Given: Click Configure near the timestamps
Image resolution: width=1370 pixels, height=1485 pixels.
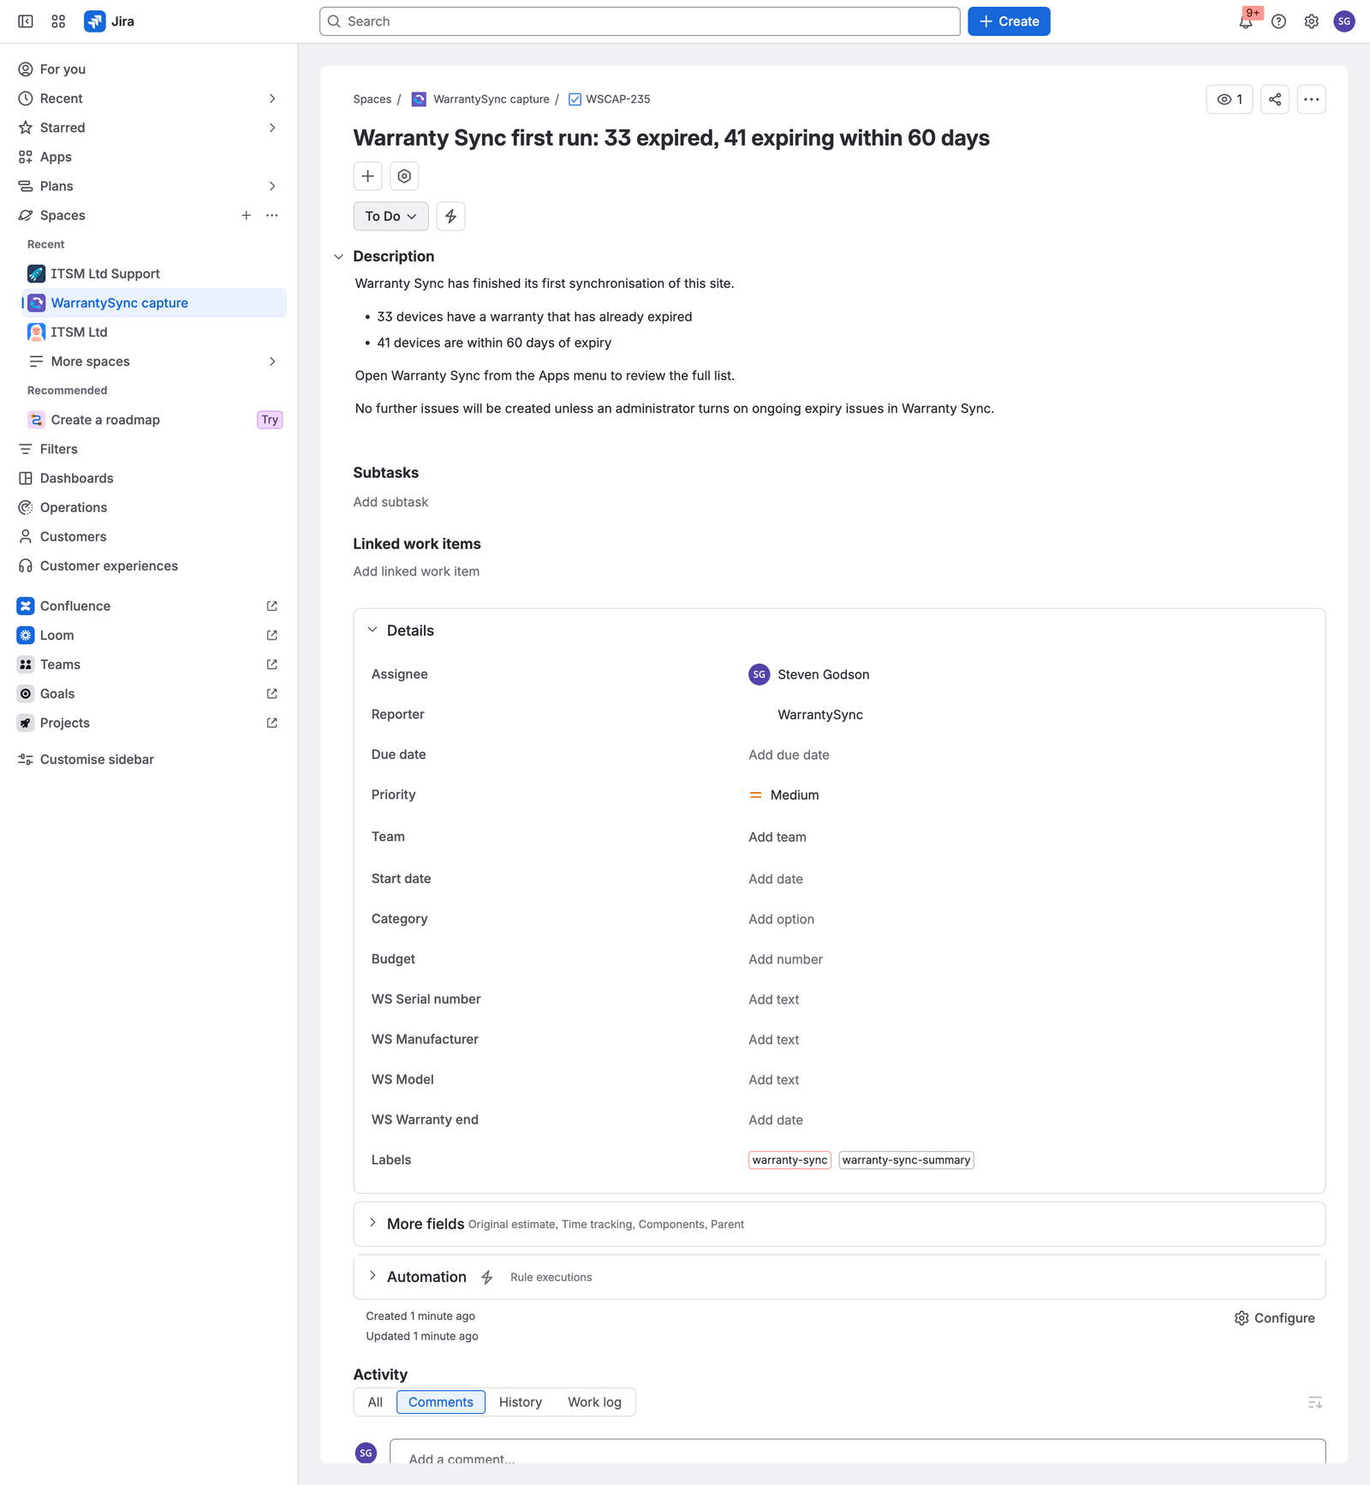Looking at the screenshot, I should coord(1274,1318).
